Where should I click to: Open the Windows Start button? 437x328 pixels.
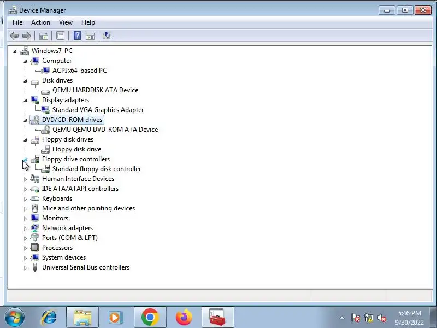click(x=14, y=318)
